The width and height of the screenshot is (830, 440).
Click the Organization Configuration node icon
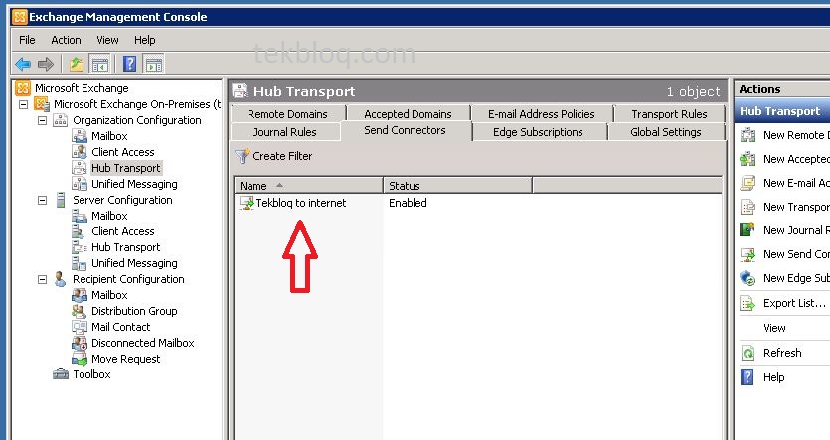pos(61,120)
